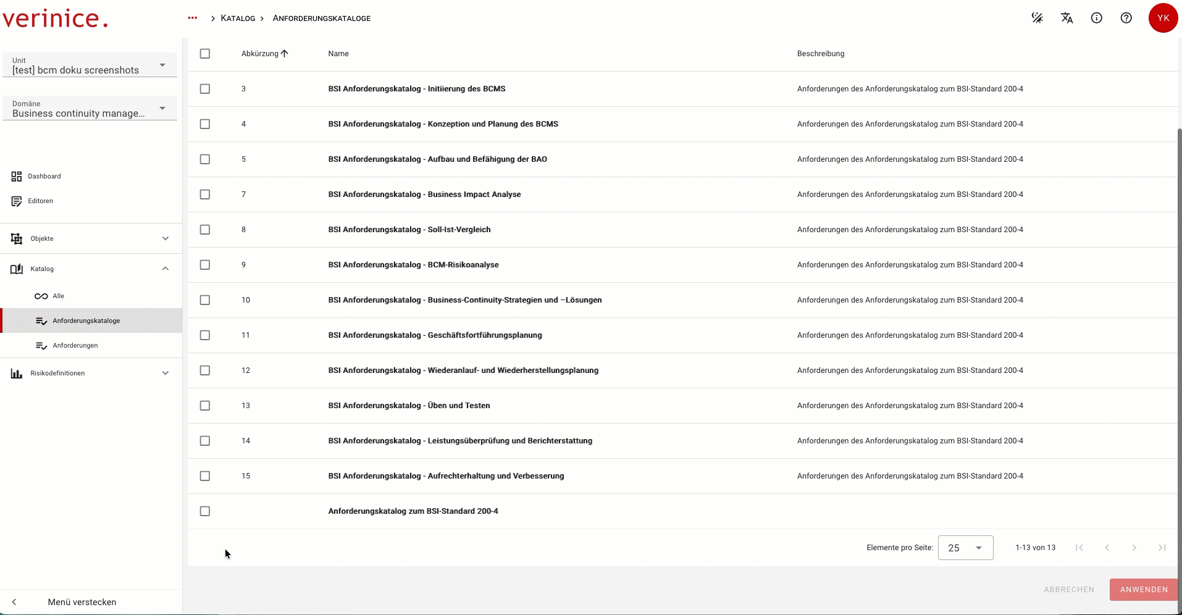This screenshot has width=1182, height=615.
Task: Check the Anforderungskatalog zum BSI-Standard 200-4 row
Action: pos(205,511)
